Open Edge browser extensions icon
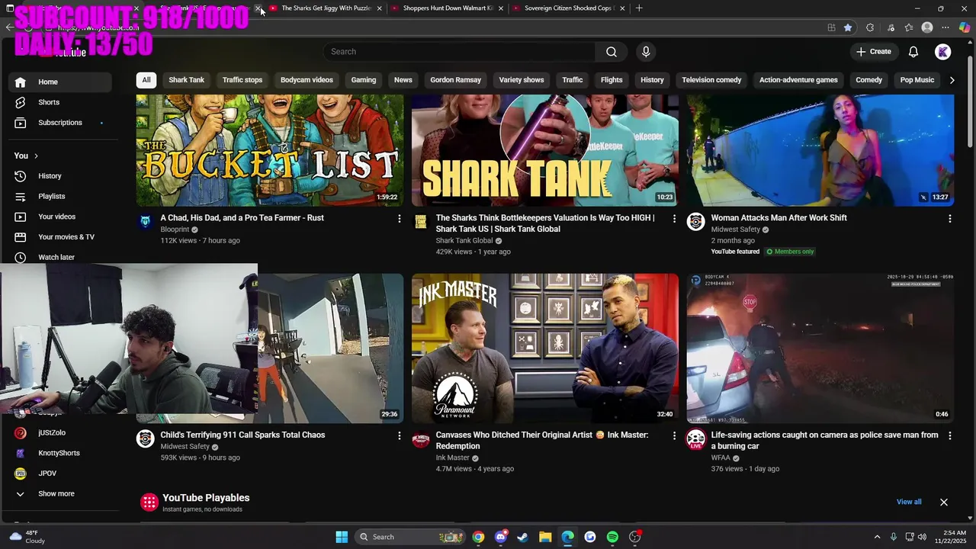 click(x=870, y=27)
